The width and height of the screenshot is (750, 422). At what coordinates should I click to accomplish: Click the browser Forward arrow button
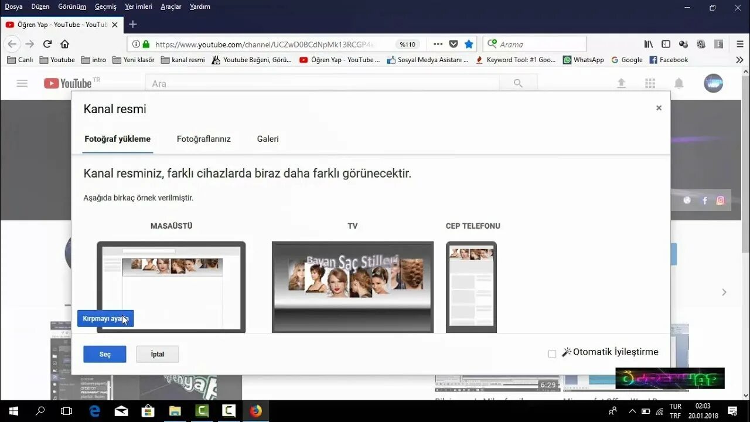pos(30,44)
